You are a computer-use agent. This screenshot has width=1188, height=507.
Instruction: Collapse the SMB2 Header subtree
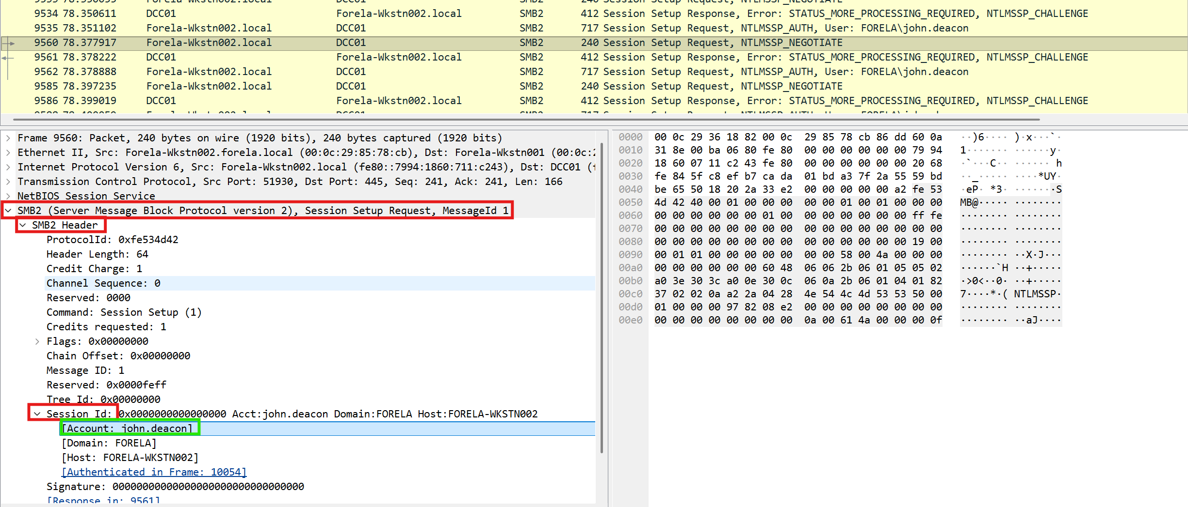click(x=23, y=225)
